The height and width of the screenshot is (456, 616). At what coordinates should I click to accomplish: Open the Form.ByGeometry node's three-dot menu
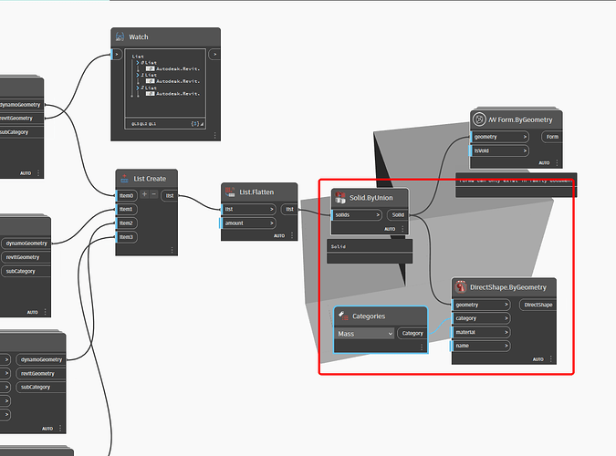(557, 162)
